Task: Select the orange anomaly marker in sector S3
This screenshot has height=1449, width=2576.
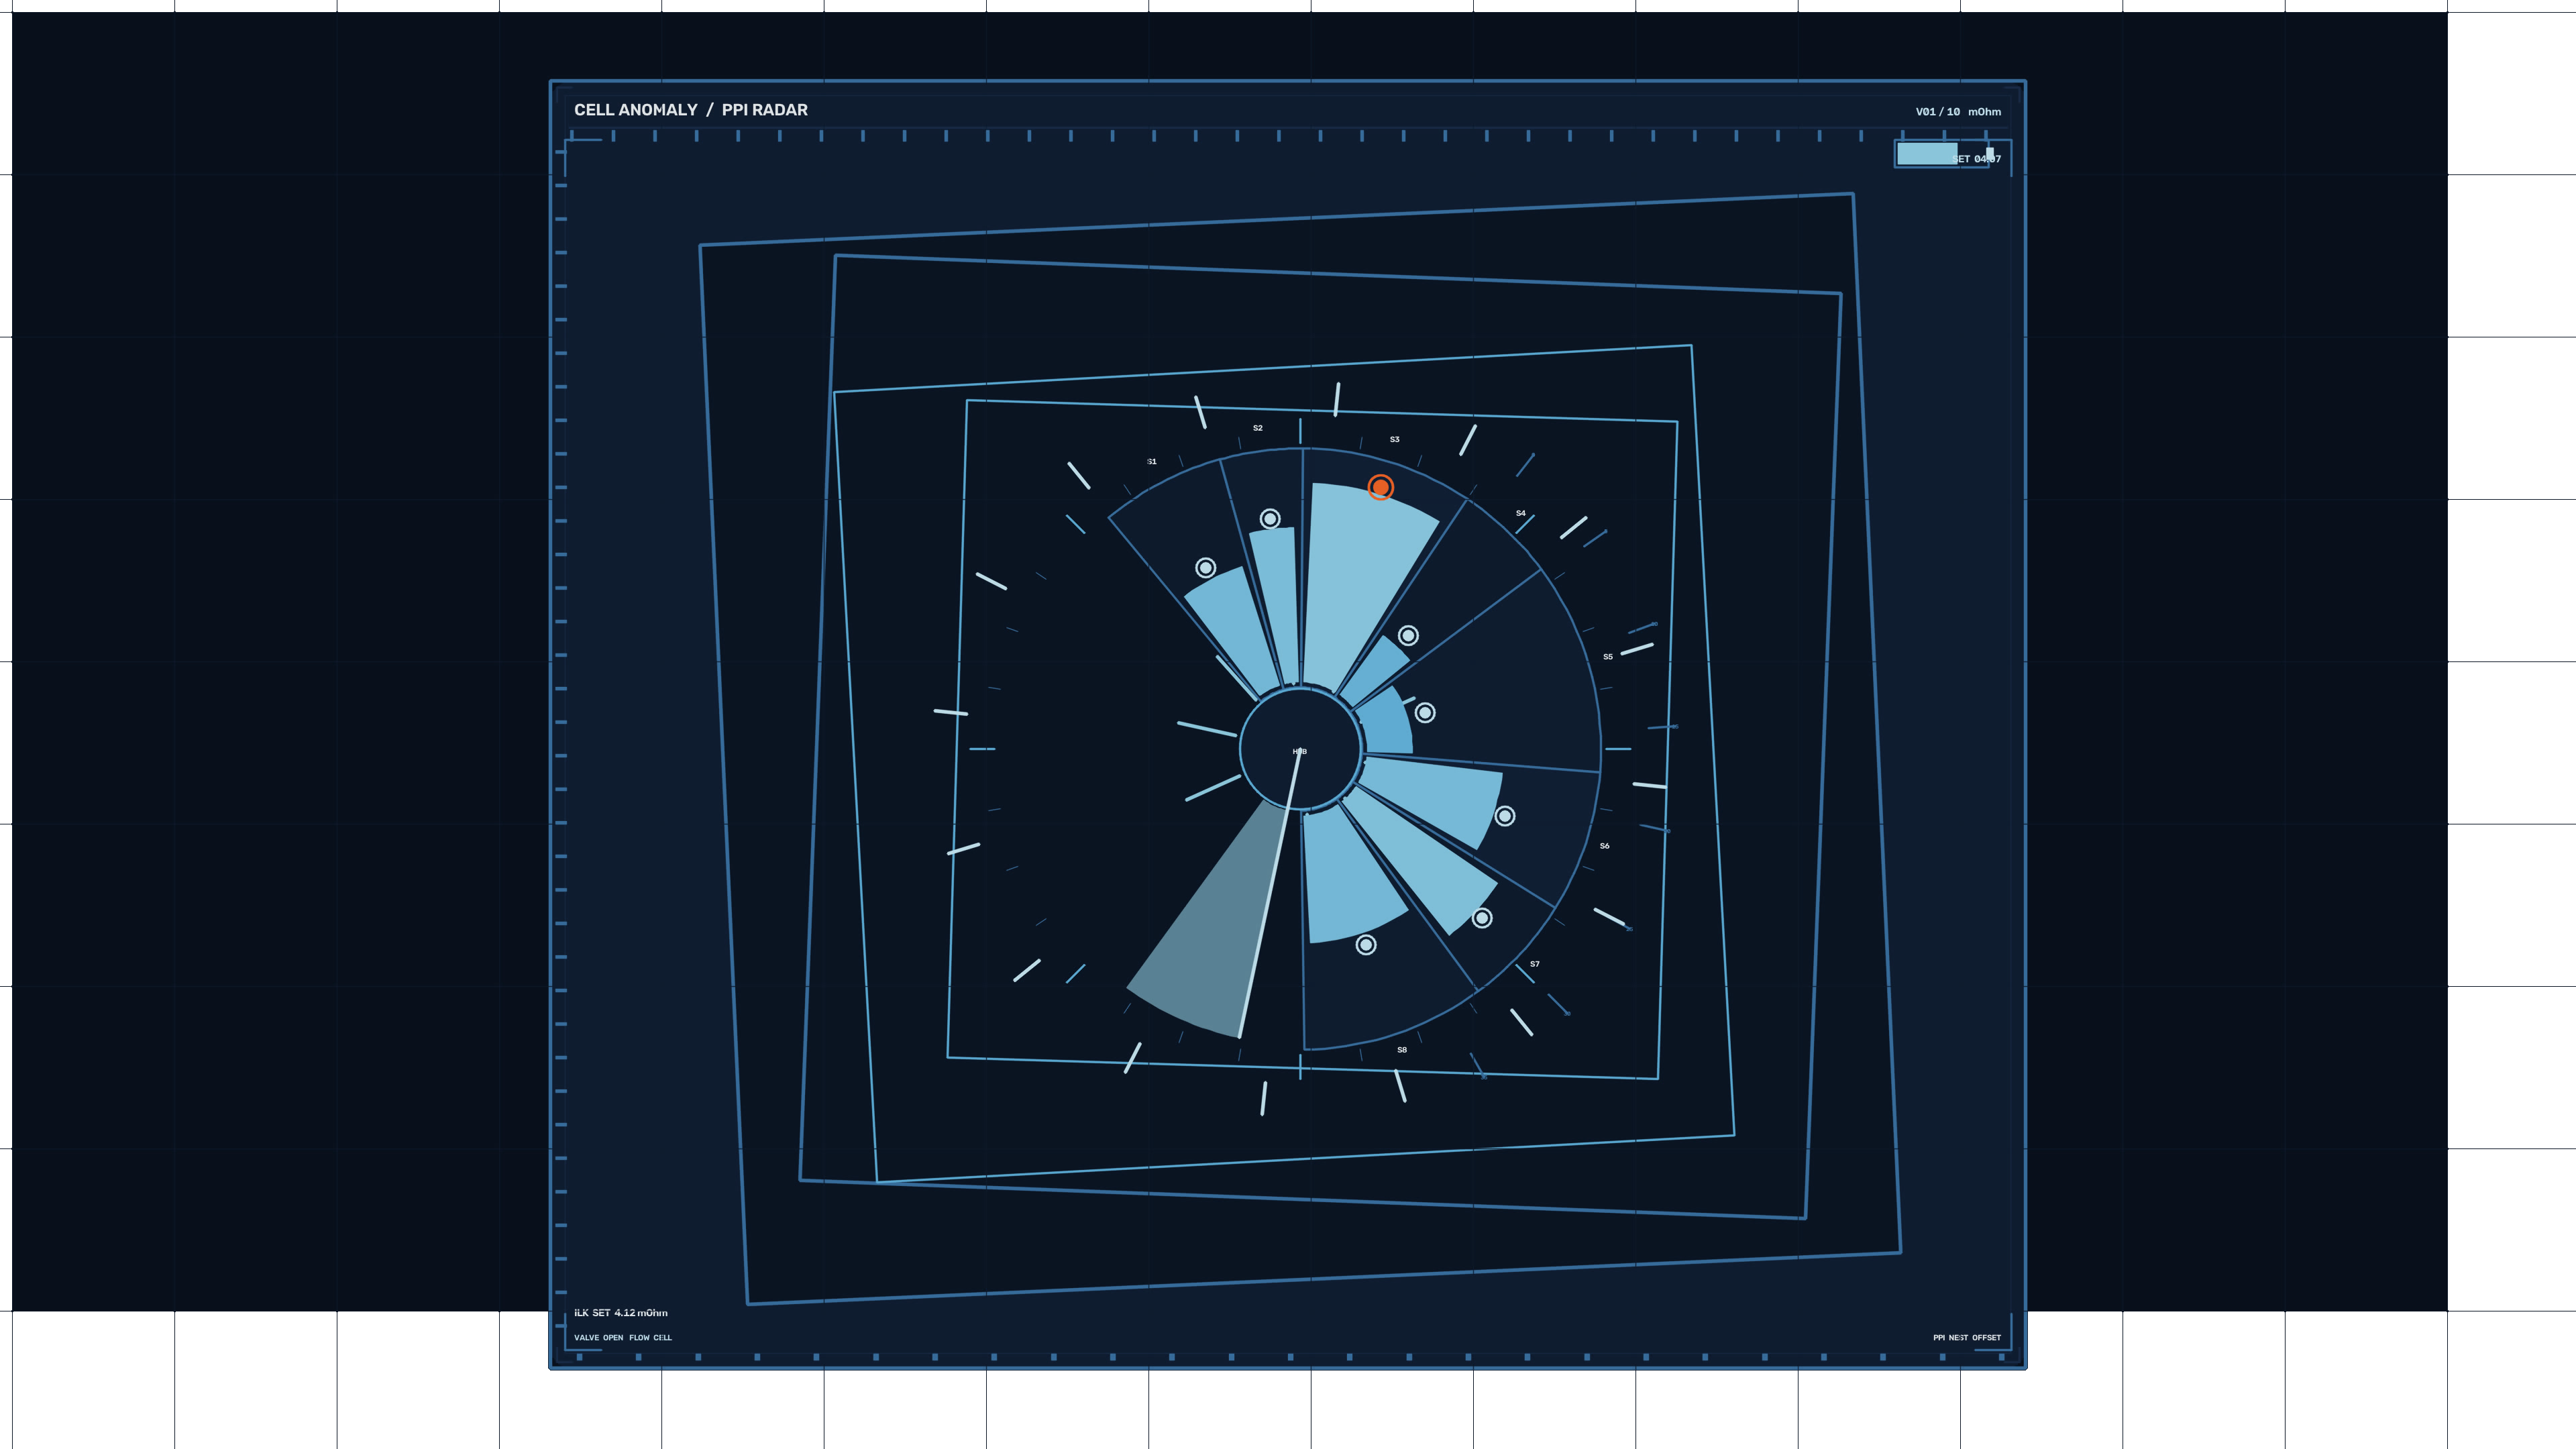Action: 1380,487
